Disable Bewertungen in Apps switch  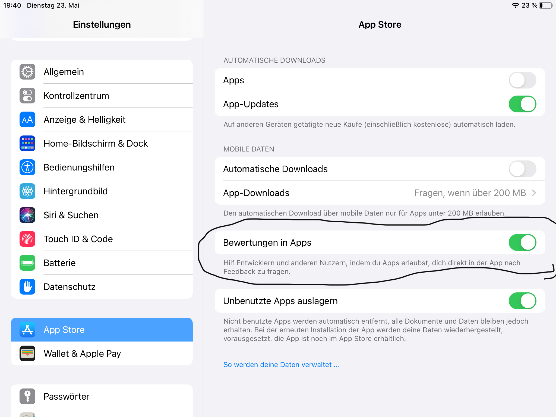pos(522,242)
